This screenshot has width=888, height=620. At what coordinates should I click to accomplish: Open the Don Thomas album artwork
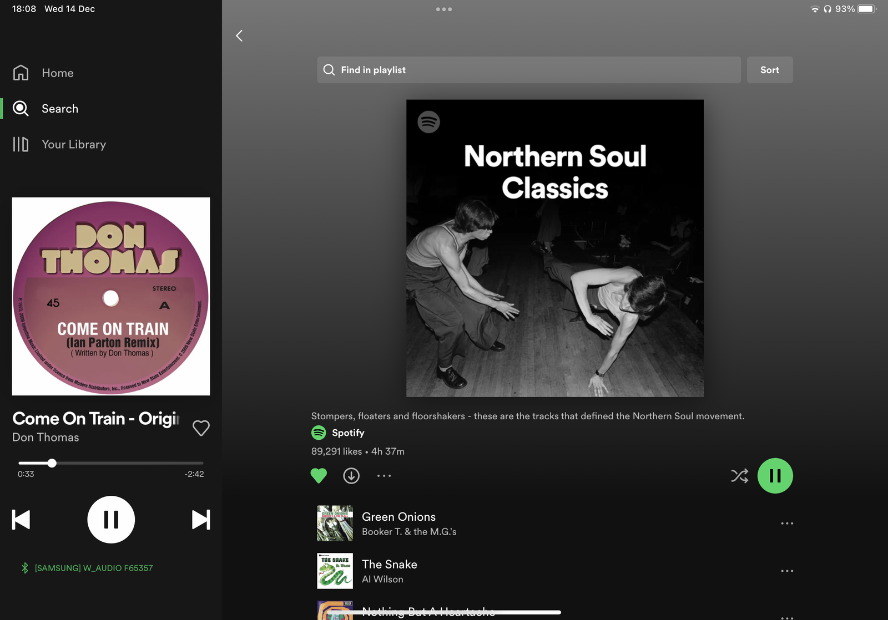click(111, 296)
